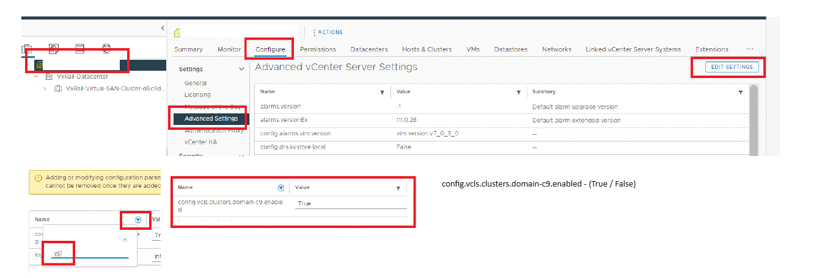This screenshot has width=814, height=278.
Task: Click the Summary column filter icon
Action: click(x=741, y=92)
